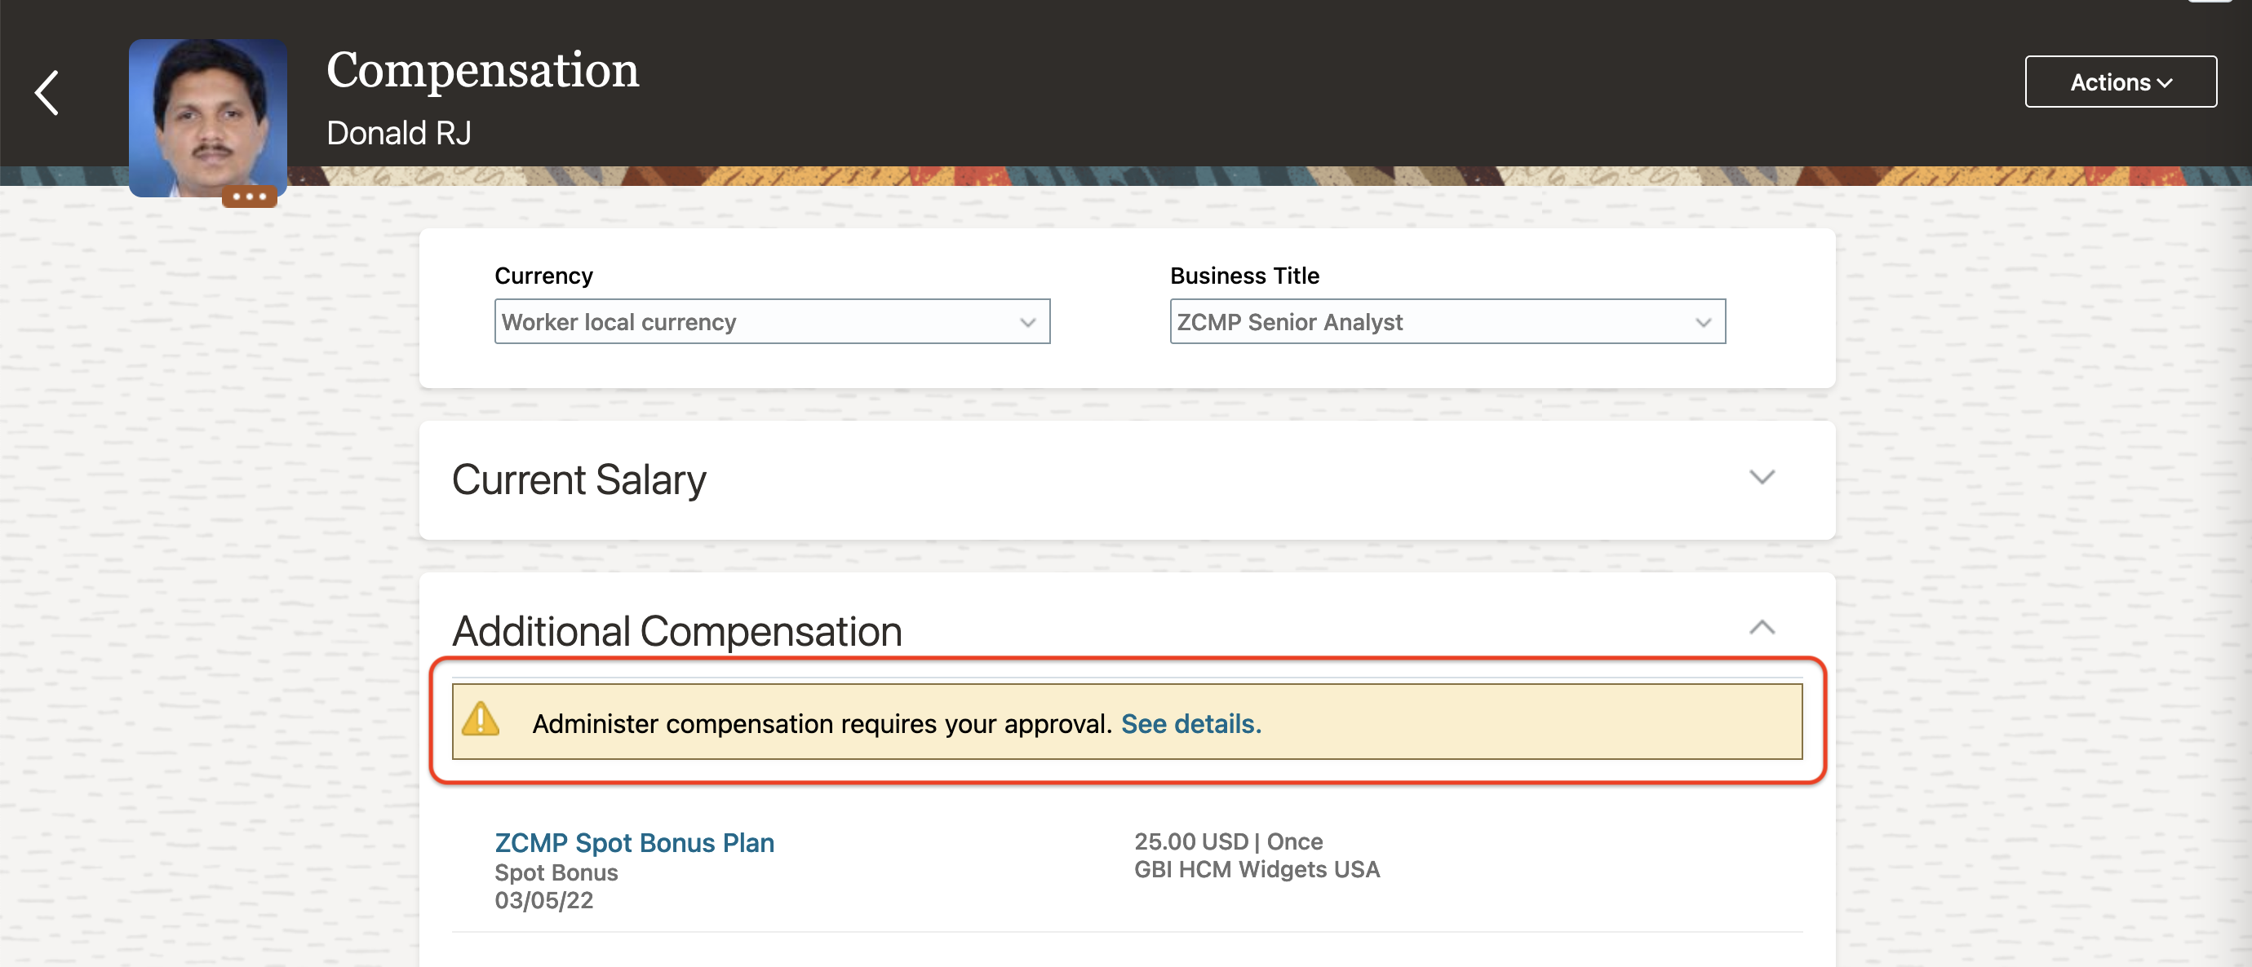Open the three-dots menu on profile photo
This screenshot has height=967, width=2252.
point(249,196)
